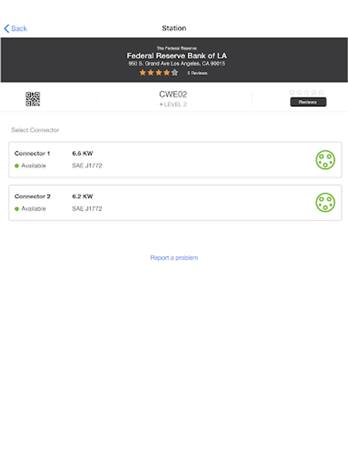The width and height of the screenshot is (348, 465).
Task: Click the plus sign before LEVEL 2
Action: pyautogui.click(x=161, y=104)
